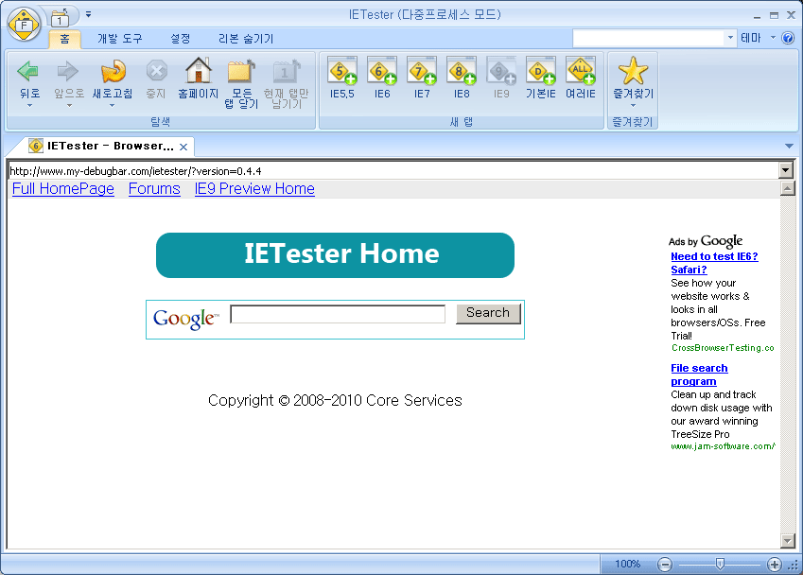Click the Close All Tabs (모든 탭 닫기) icon
Screen dimensions: 803x575
pyautogui.click(x=241, y=74)
